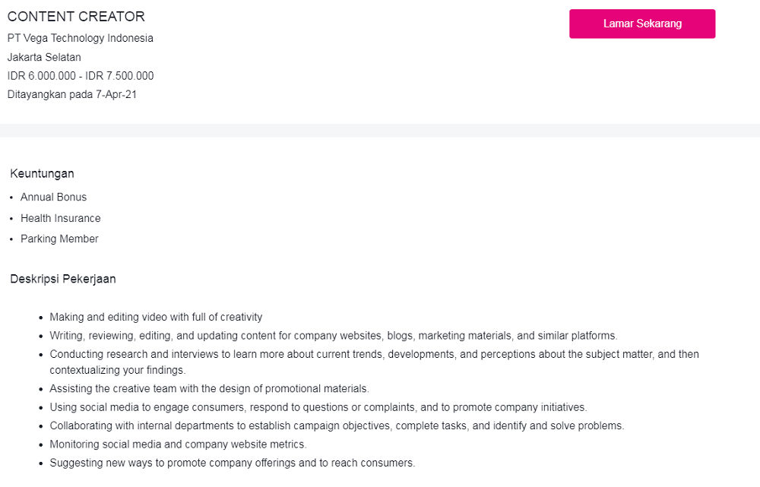Click the Assisting the creative team bullet
The width and height of the screenshot is (760, 487).
209,388
